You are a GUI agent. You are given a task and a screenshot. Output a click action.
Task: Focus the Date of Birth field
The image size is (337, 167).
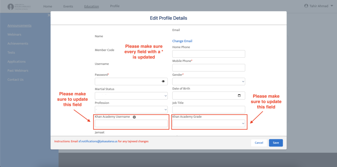(x=209, y=96)
